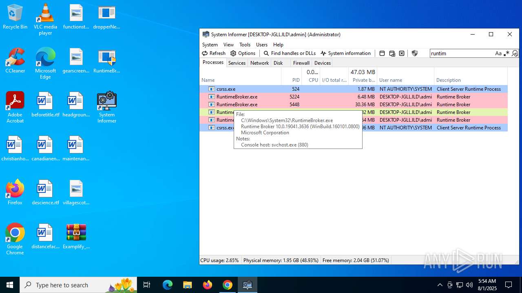Toggle regex search option icon

point(507,53)
